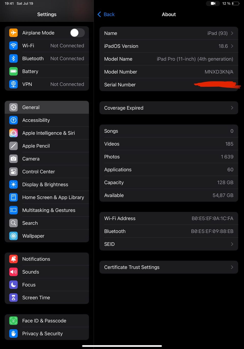Open iPadOS Version details chevron
Image resolution: width=244 pixels, height=349 pixels.
232,46
